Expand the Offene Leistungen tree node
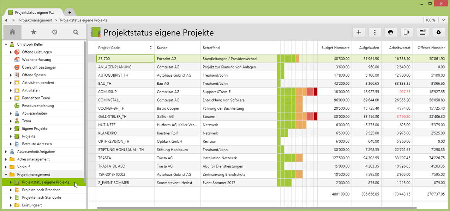 tap(11, 52)
